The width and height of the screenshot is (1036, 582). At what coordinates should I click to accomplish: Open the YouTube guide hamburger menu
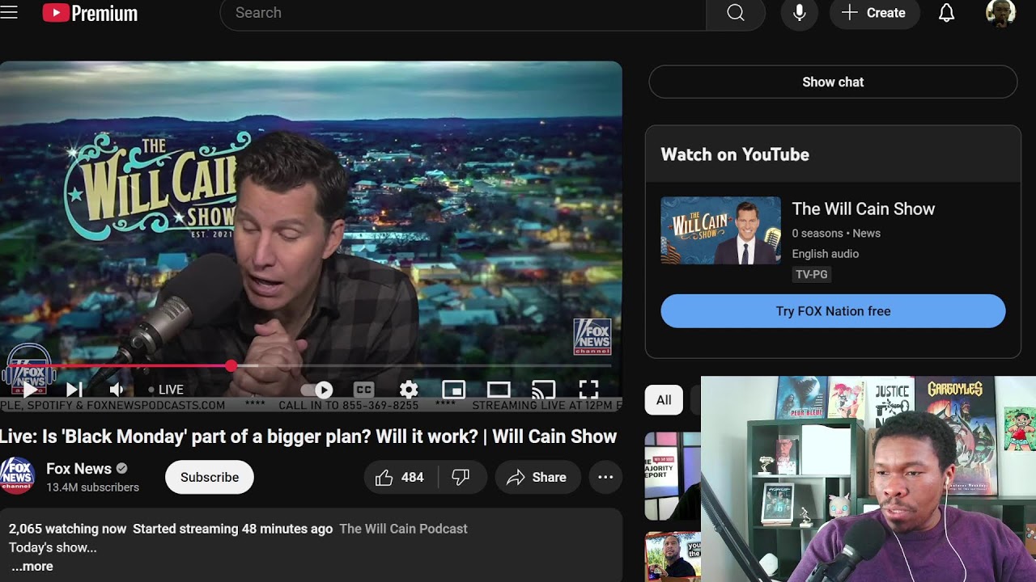[x=9, y=13]
